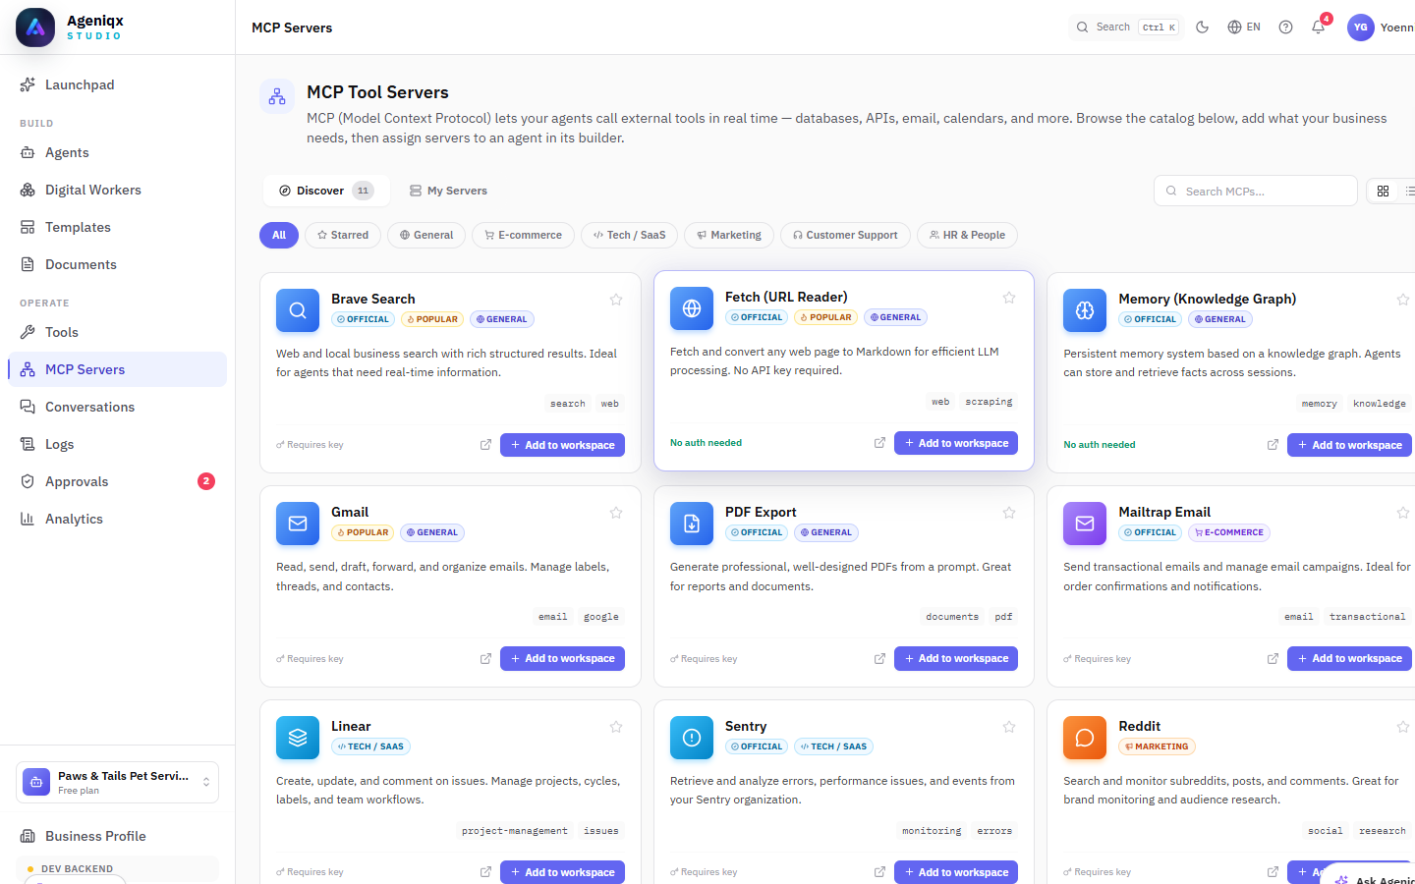Image resolution: width=1415 pixels, height=884 pixels.
Task: Open Mailtrap Email external link icon
Action: point(1273,658)
